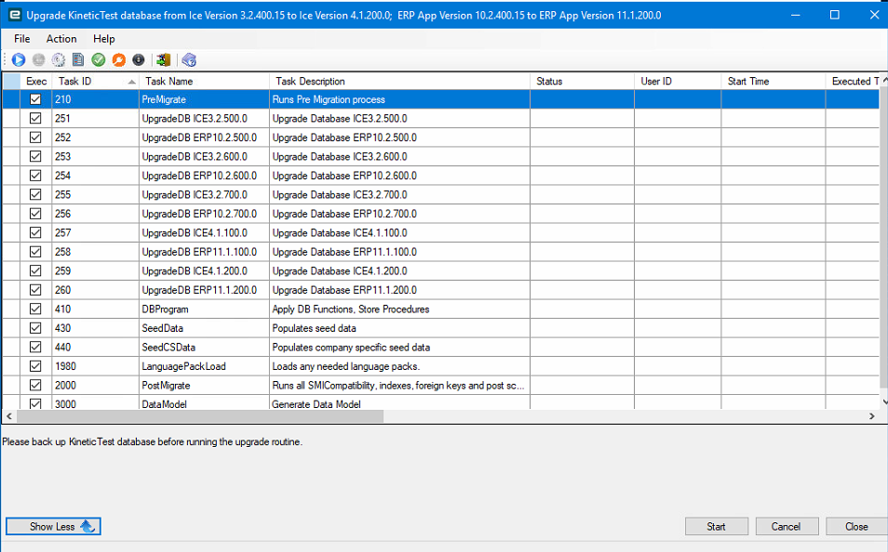Viewport: 888px width, 552px height.
Task: Open the Action menu
Action: pos(61,38)
